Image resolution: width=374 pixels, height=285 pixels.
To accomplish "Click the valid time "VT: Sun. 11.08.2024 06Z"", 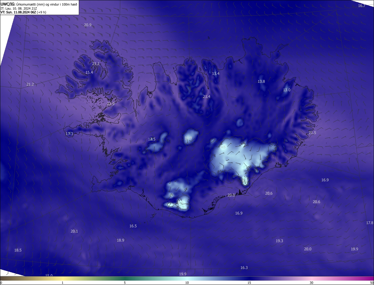I will coord(18,12).
